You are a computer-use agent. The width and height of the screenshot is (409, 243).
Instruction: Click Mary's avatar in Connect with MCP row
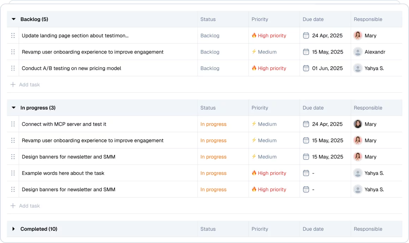click(x=358, y=124)
